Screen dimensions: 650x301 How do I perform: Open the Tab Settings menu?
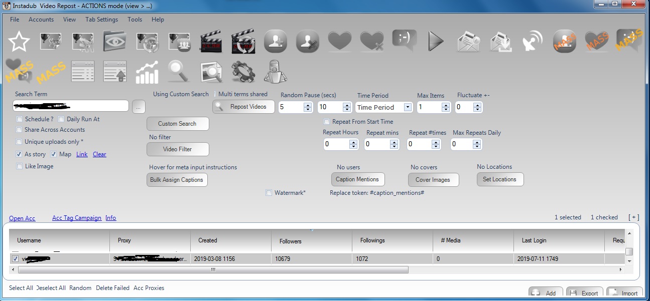[102, 20]
